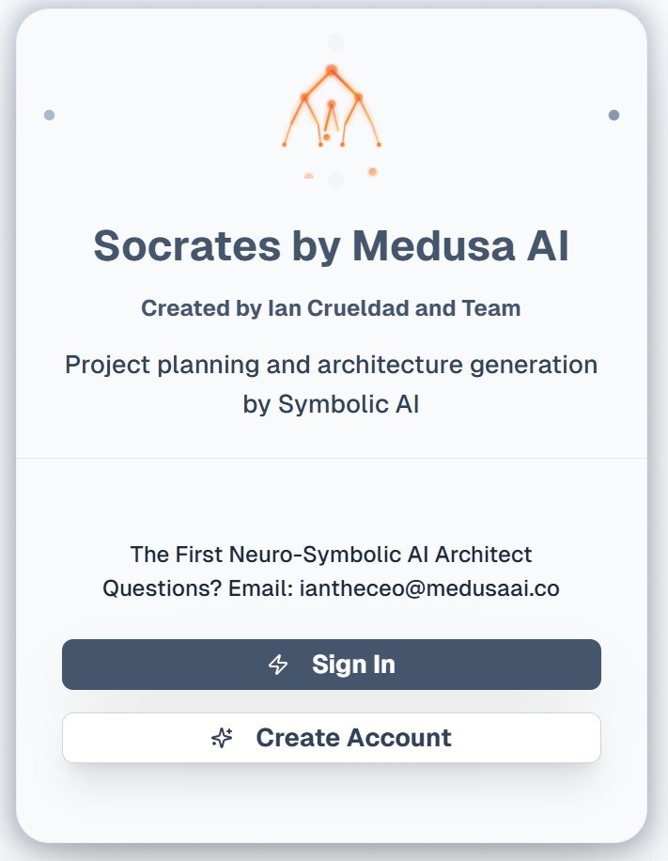Screen dimensions: 668x861
Task: Click the 'Questions? Email:' label
Action: 198,588
